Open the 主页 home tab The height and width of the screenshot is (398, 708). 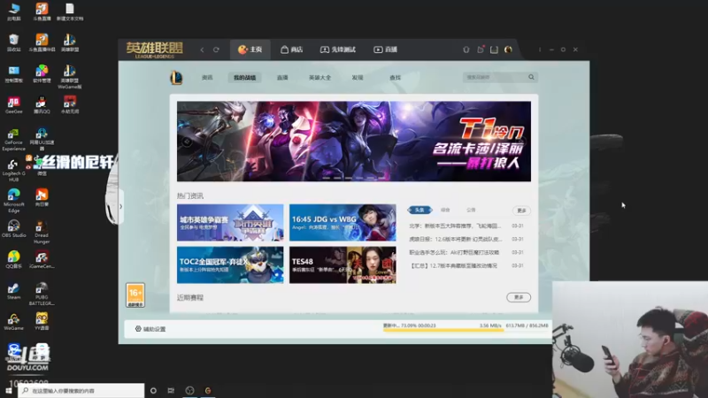pyautogui.click(x=250, y=50)
